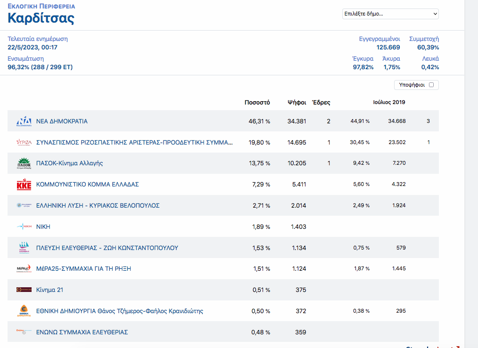Open the Επιλέξτε δήμο dropdown
This screenshot has width=478, height=348.
pos(390,14)
